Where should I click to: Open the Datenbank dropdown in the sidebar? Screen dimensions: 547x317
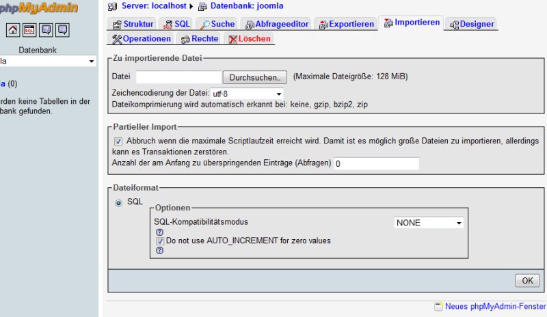(48, 61)
